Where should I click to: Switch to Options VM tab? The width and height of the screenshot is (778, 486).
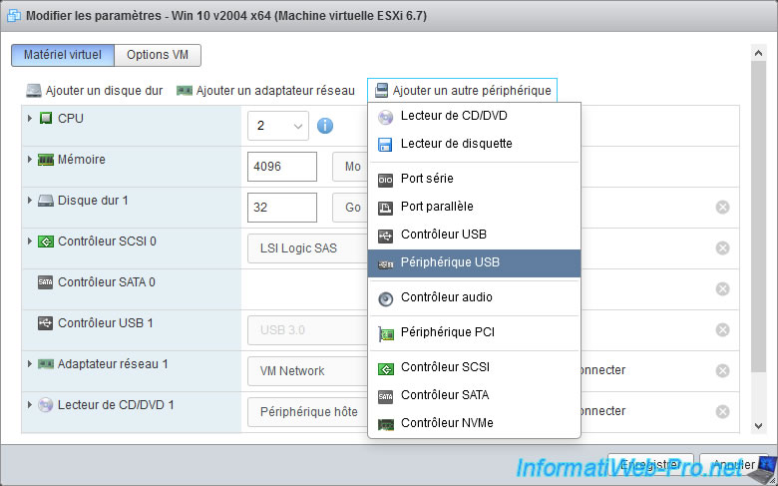click(158, 55)
